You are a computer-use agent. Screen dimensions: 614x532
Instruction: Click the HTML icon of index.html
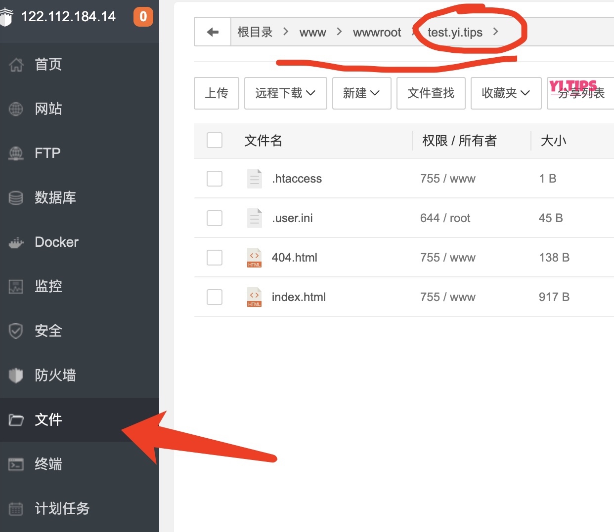tap(254, 297)
